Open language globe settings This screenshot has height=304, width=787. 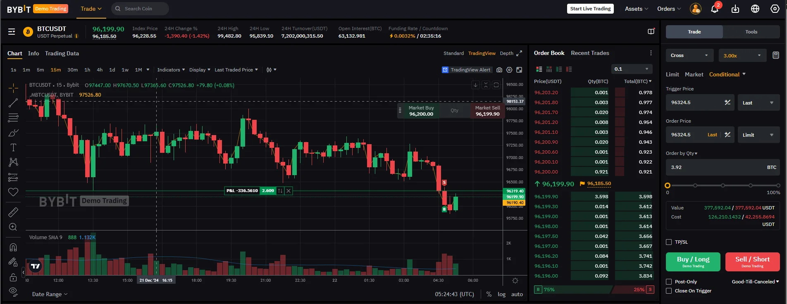755,9
